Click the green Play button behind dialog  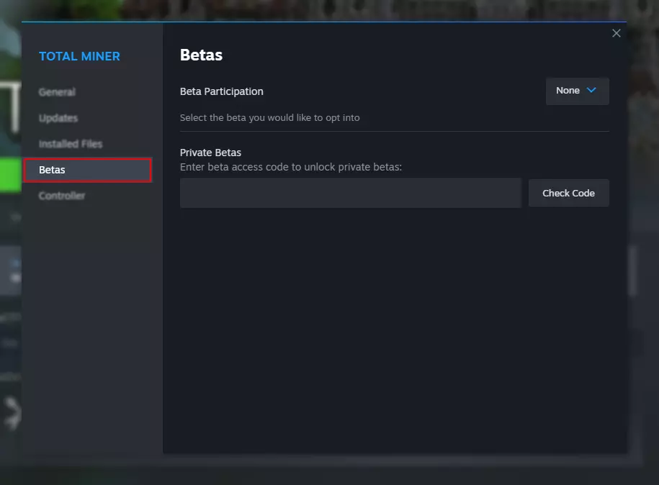click(x=10, y=175)
